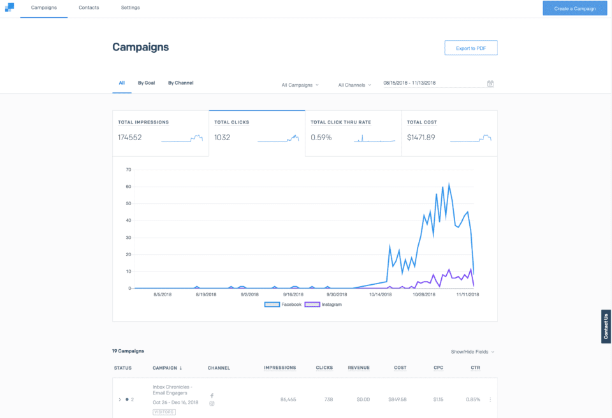
Task: Click the Instagram purple legend swatch
Action: pos(312,305)
